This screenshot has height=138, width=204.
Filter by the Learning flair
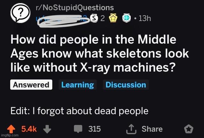pos(77,85)
